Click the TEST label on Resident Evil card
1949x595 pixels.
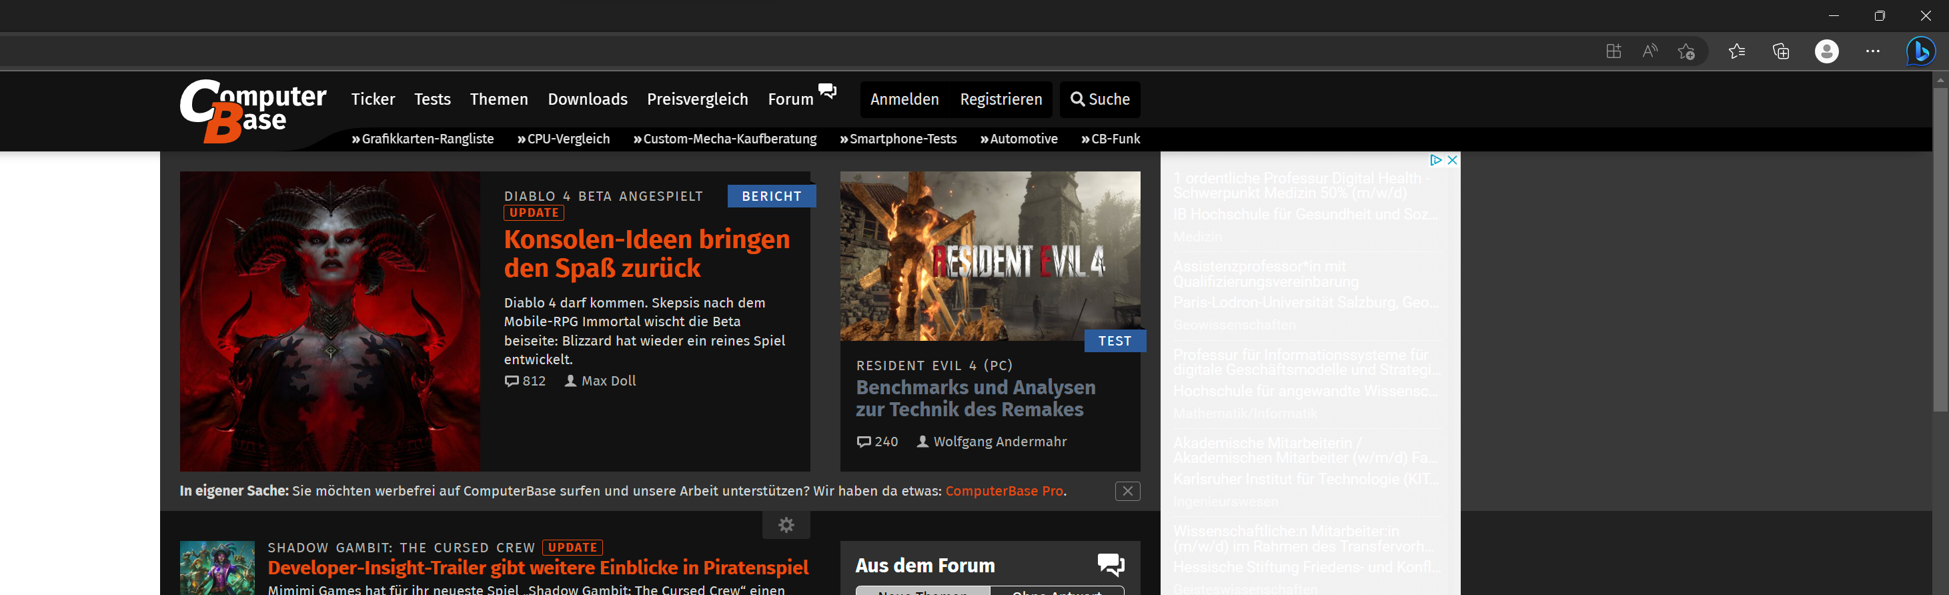coord(1115,342)
